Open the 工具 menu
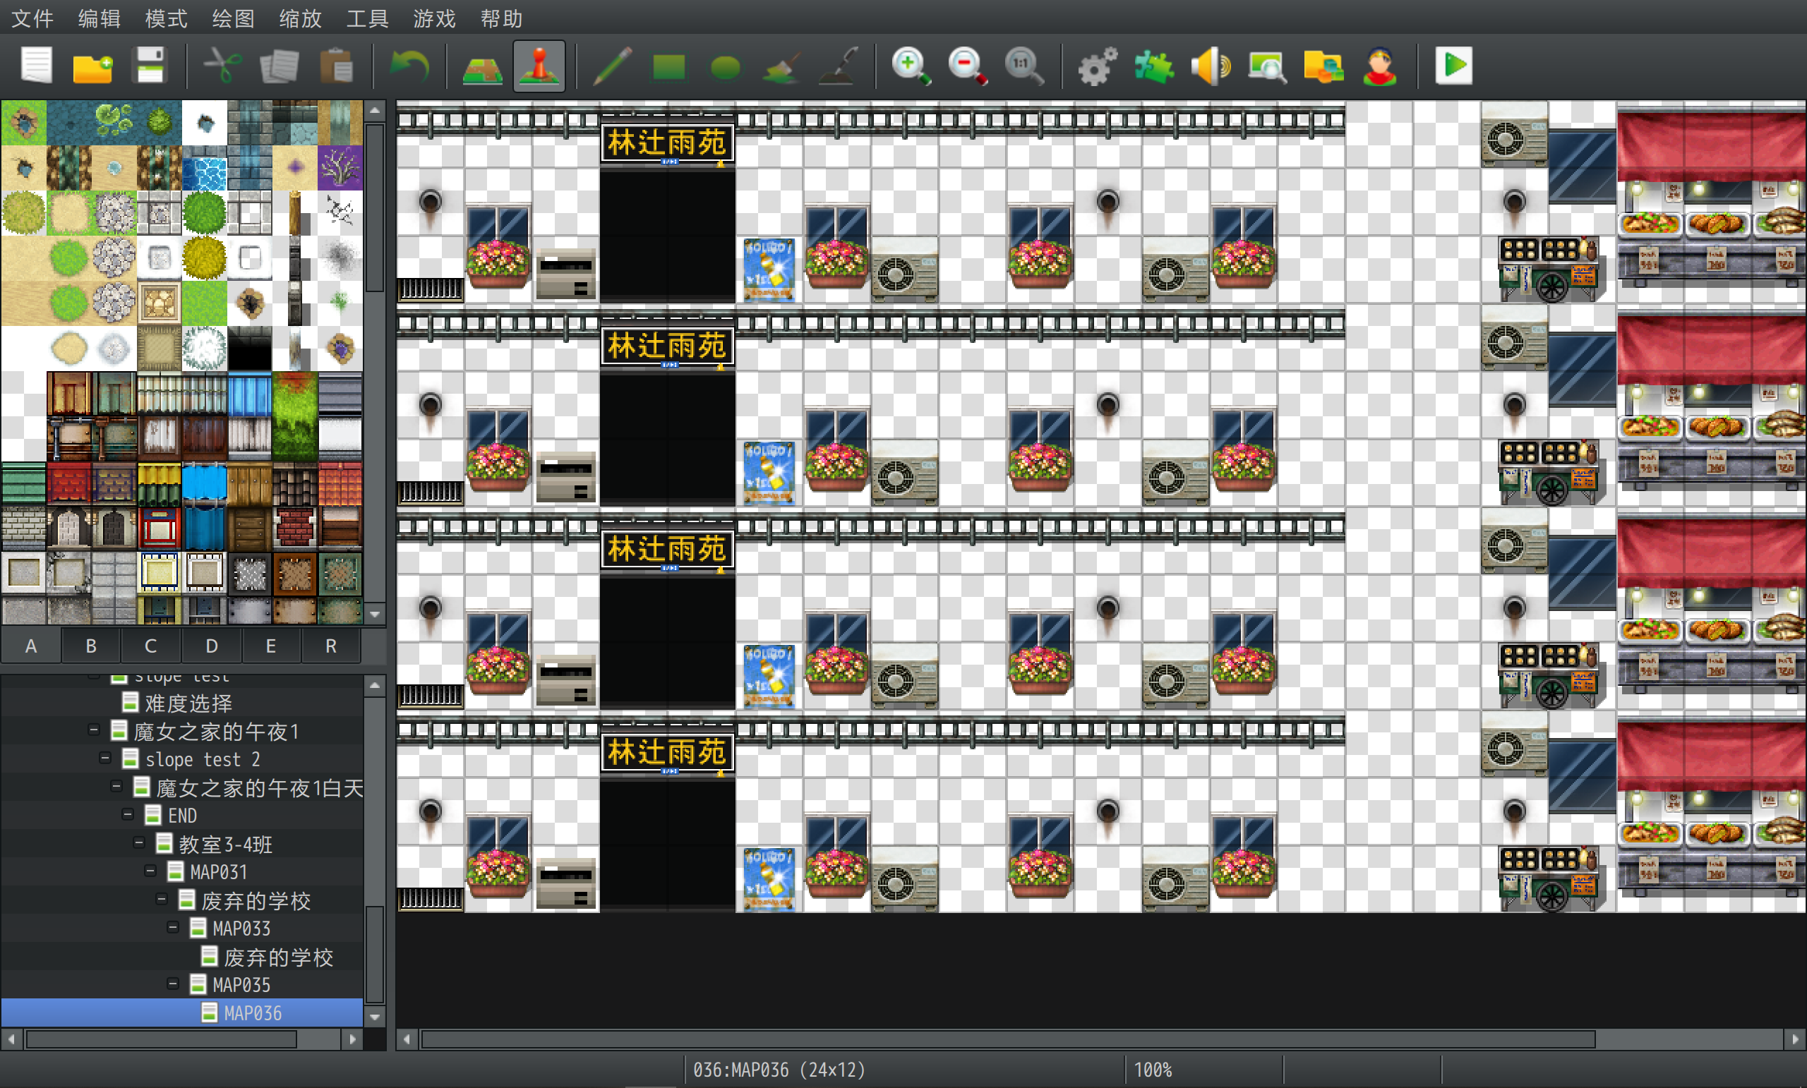 (368, 18)
